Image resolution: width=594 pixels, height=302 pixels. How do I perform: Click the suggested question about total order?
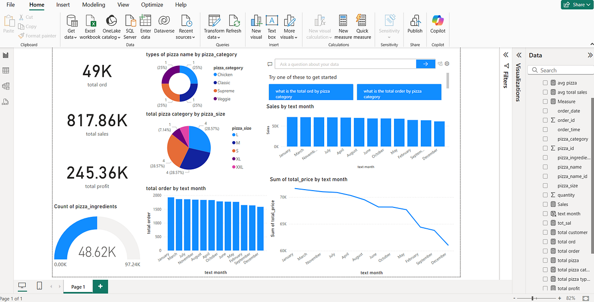(x=399, y=92)
